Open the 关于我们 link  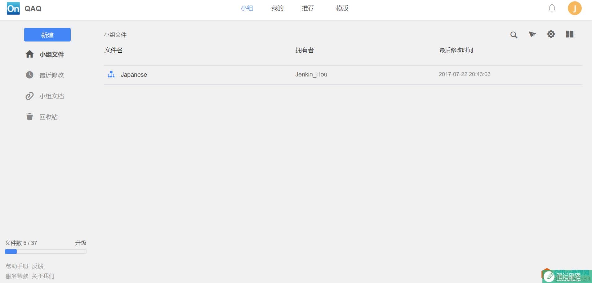[x=43, y=276]
